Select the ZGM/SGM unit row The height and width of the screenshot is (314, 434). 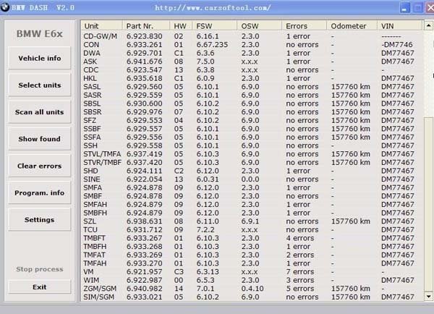(252, 289)
